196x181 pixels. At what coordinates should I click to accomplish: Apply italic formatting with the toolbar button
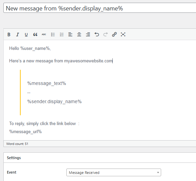coord(18,34)
